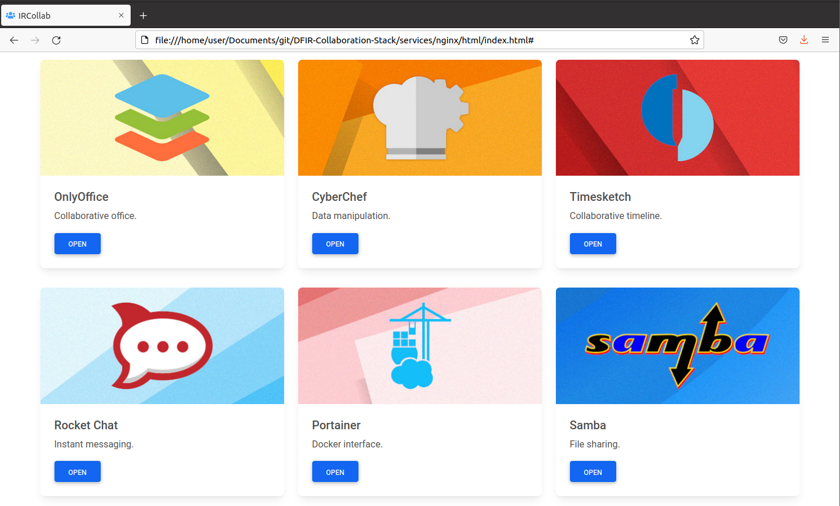Click the Samba card title

(x=588, y=425)
